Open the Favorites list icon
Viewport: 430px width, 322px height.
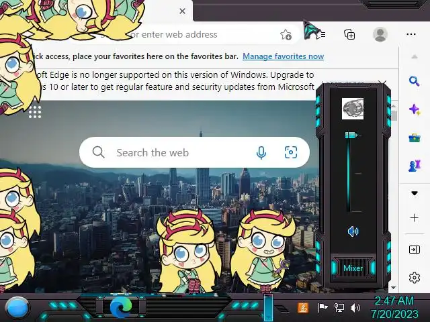pos(321,34)
